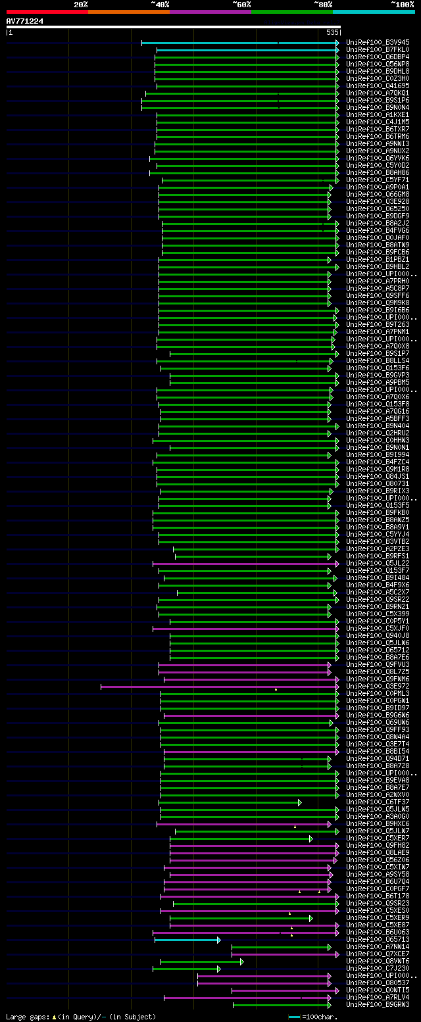Click the UniRef100_Q0WTI5 hit label
421x1022 pixels.
pos(378,990)
